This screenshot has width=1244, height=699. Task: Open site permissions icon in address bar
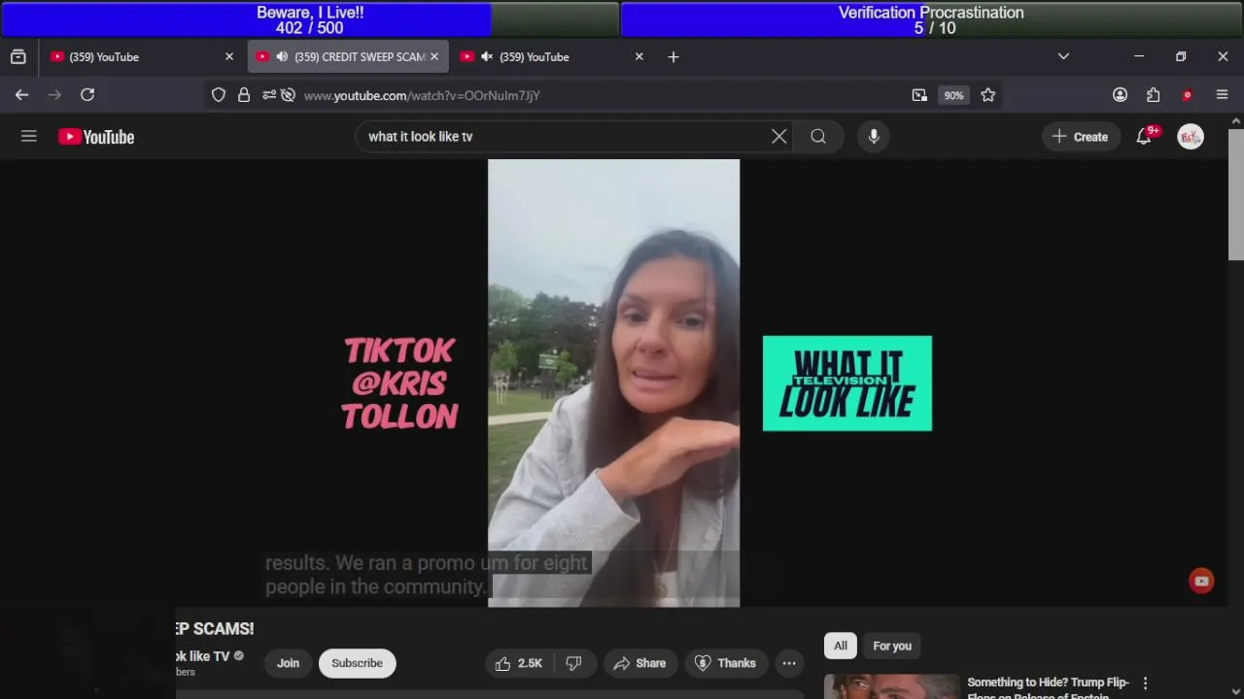tap(269, 95)
